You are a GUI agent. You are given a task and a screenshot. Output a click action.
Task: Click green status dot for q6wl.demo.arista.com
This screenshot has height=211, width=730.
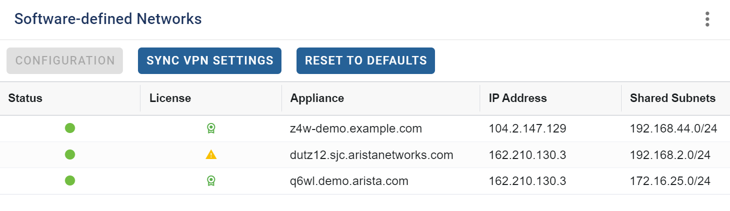pos(70,180)
